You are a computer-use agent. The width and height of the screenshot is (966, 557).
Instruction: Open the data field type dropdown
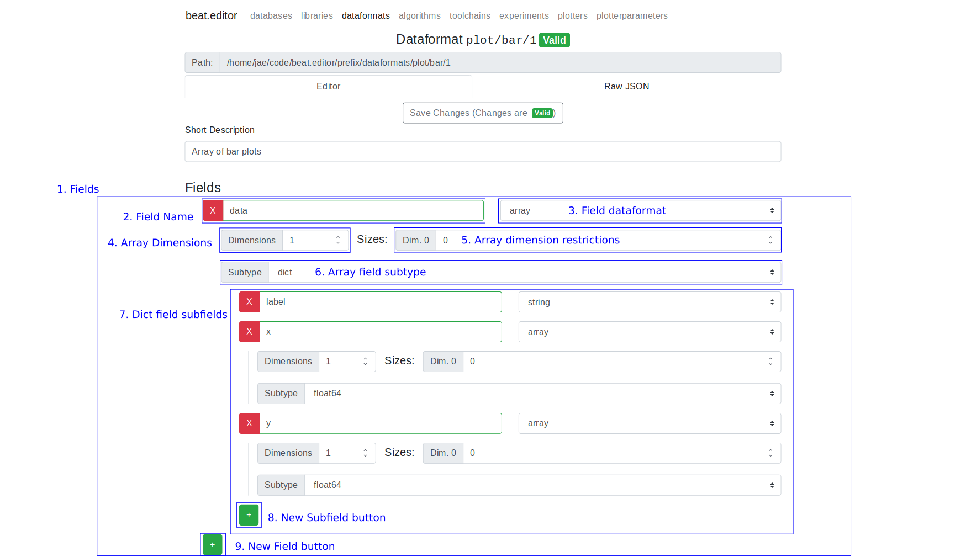coord(640,211)
